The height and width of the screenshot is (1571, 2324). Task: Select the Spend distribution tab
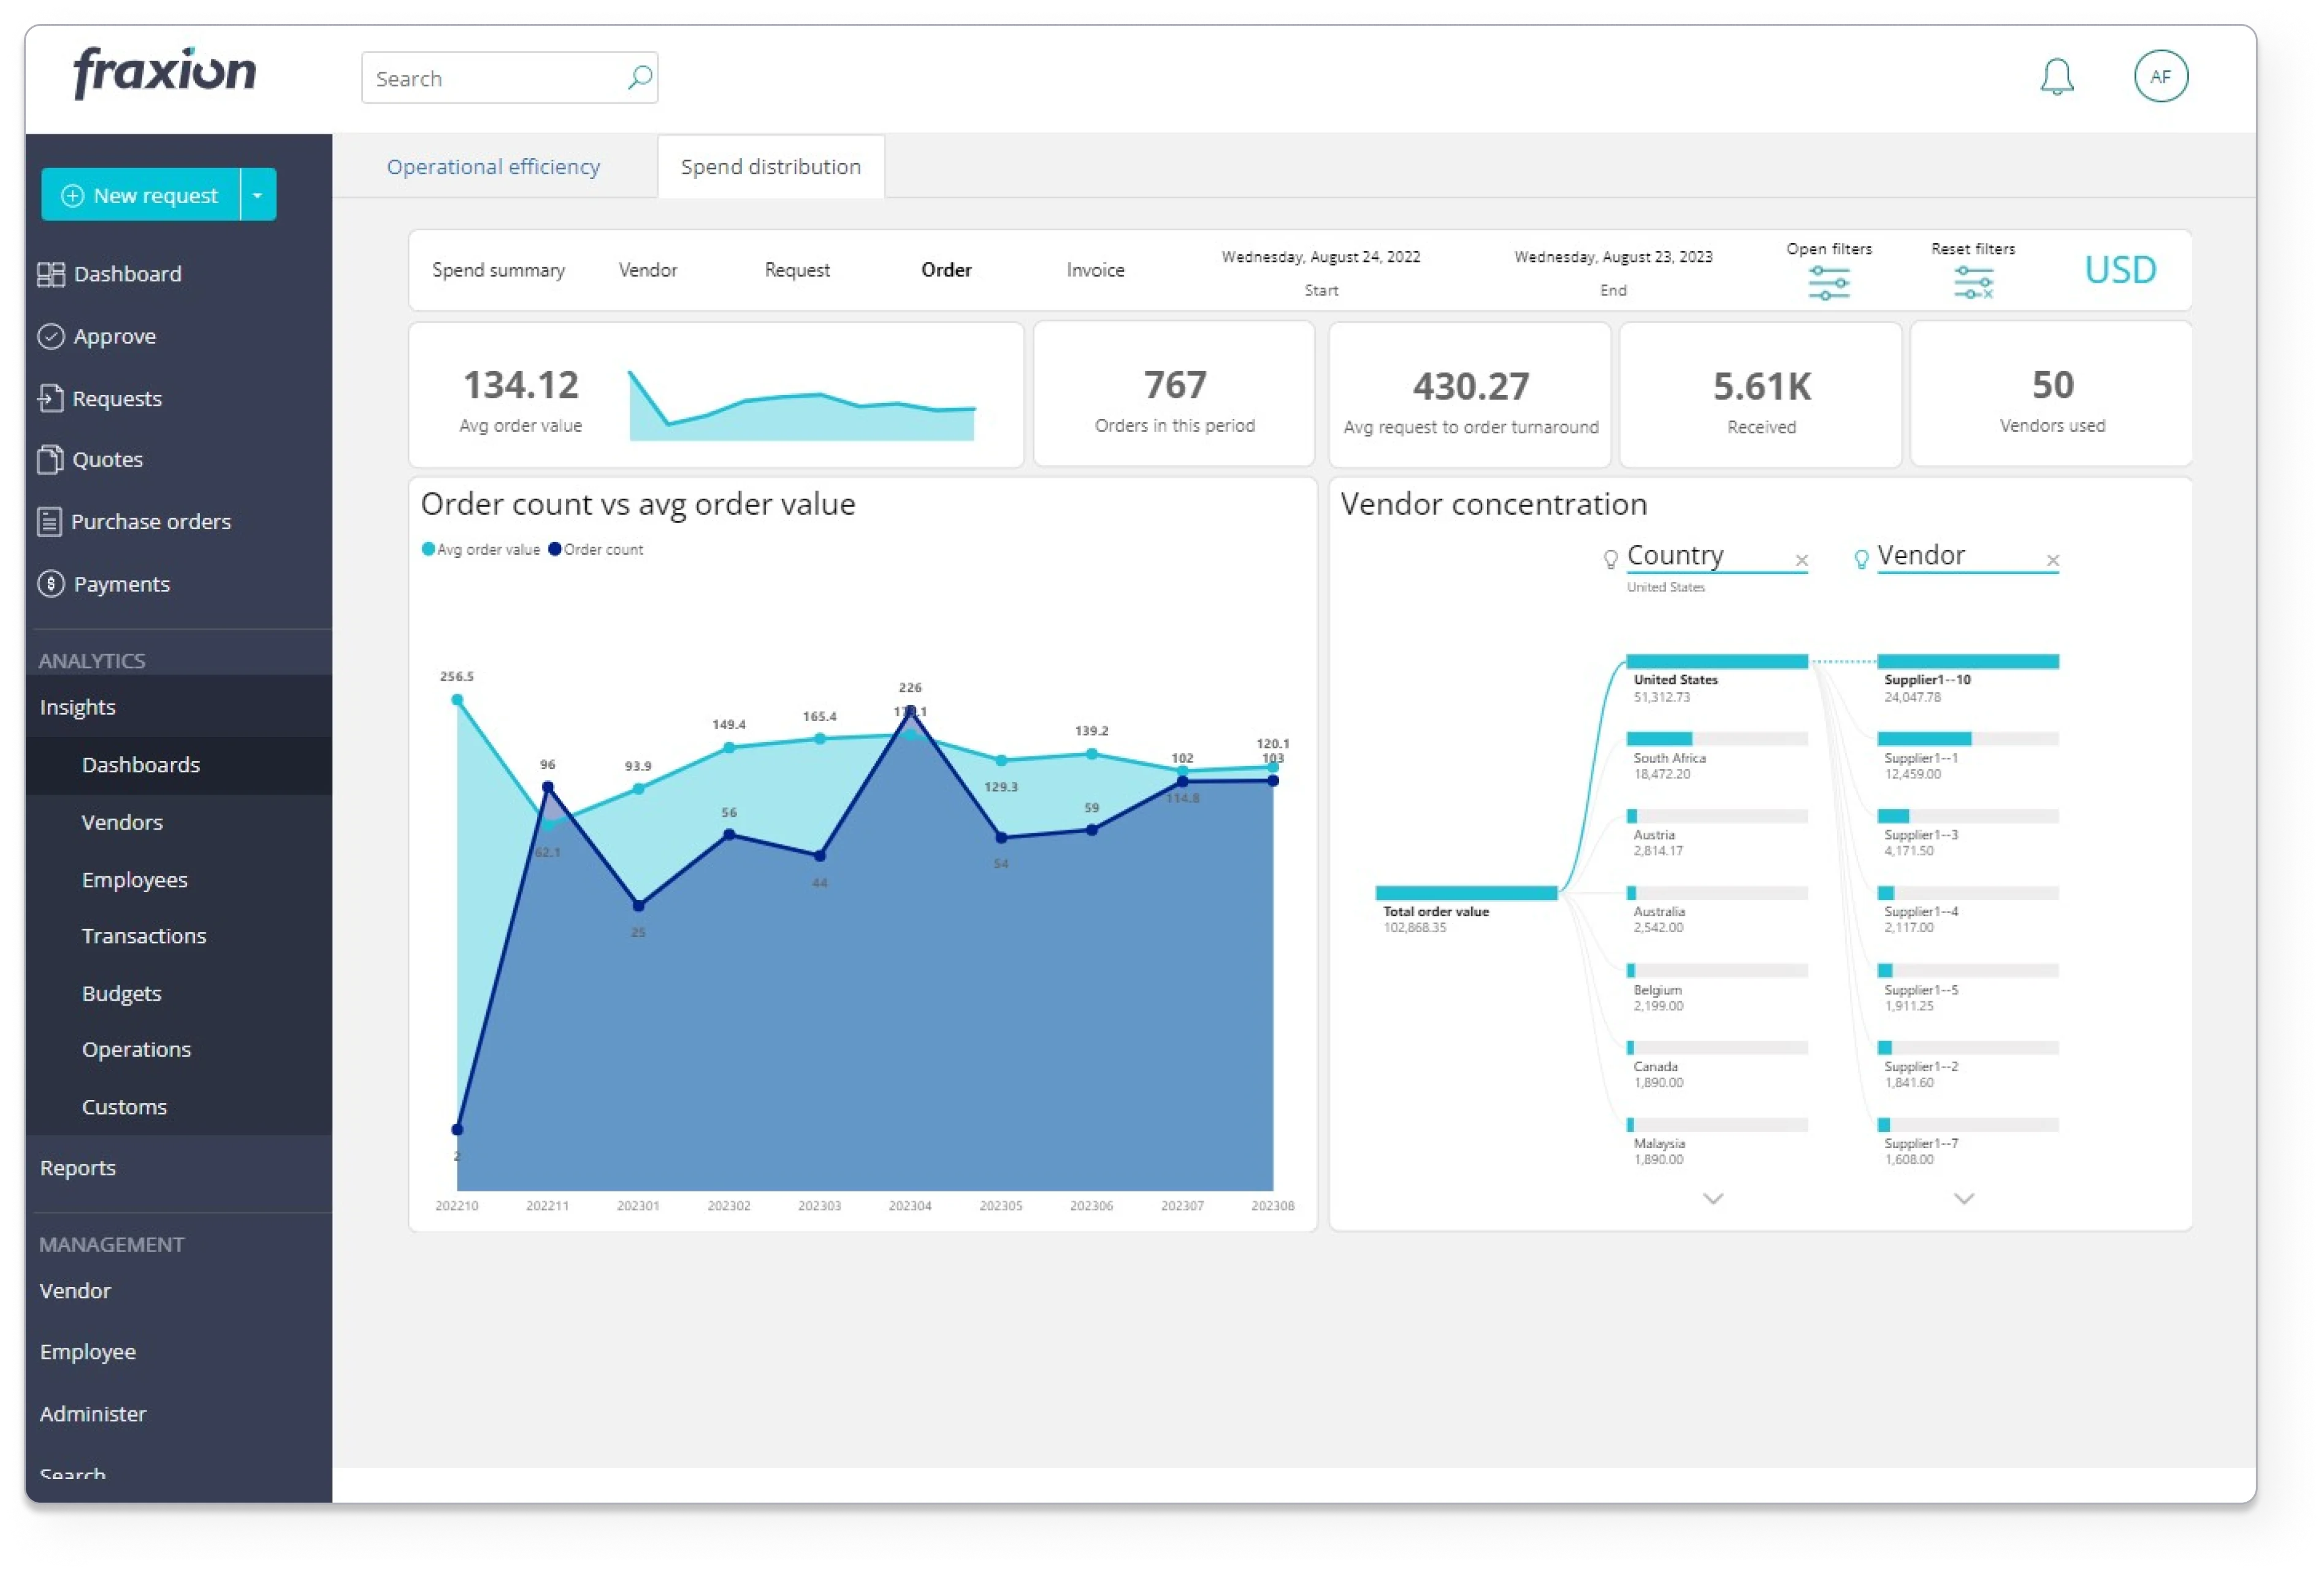tap(770, 167)
